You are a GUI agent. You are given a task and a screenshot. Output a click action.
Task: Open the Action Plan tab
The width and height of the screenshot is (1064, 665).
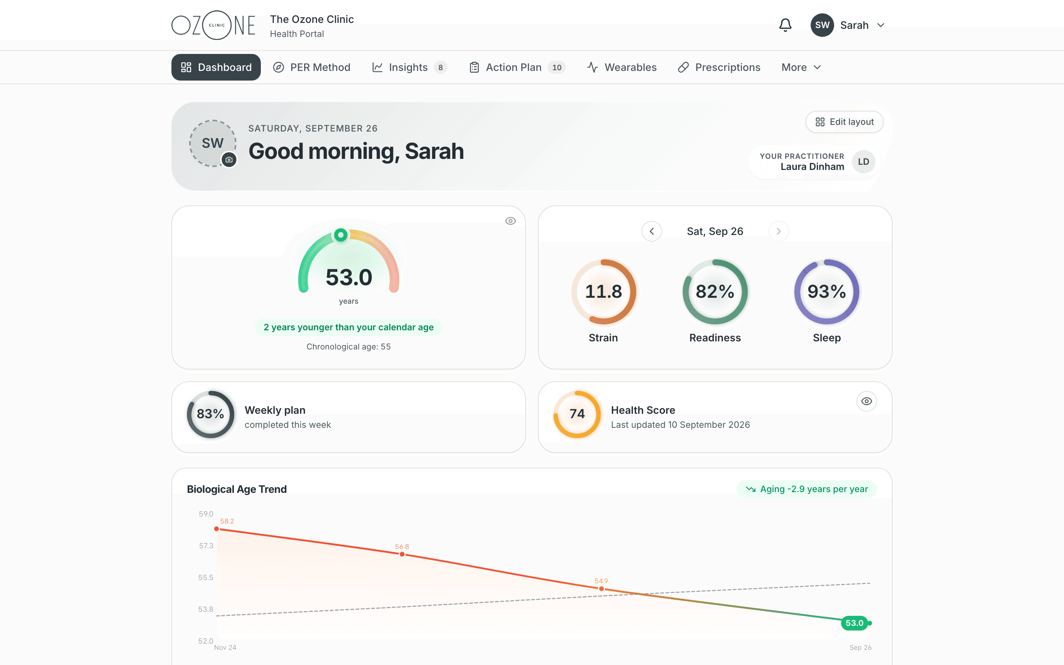[518, 67]
